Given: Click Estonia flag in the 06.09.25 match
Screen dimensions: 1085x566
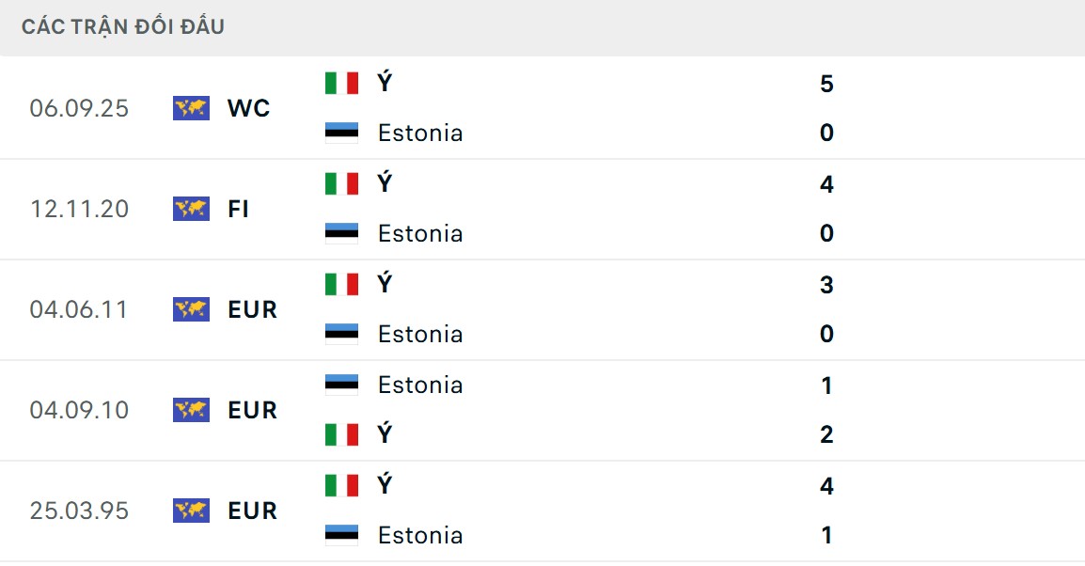Looking at the screenshot, I should tap(341, 133).
